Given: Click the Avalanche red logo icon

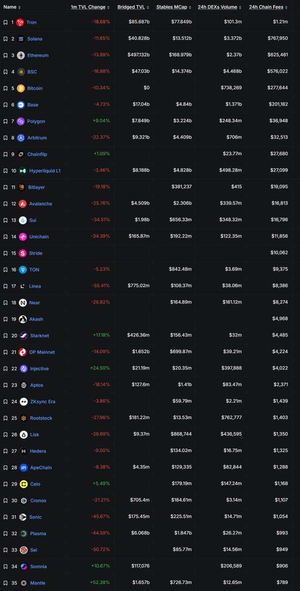Looking at the screenshot, I should [x=23, y=204].
